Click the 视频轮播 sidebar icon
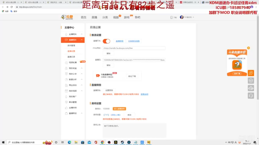Image resolution: width=259 pixels, height=145 pixels. [x=66, y=63]
